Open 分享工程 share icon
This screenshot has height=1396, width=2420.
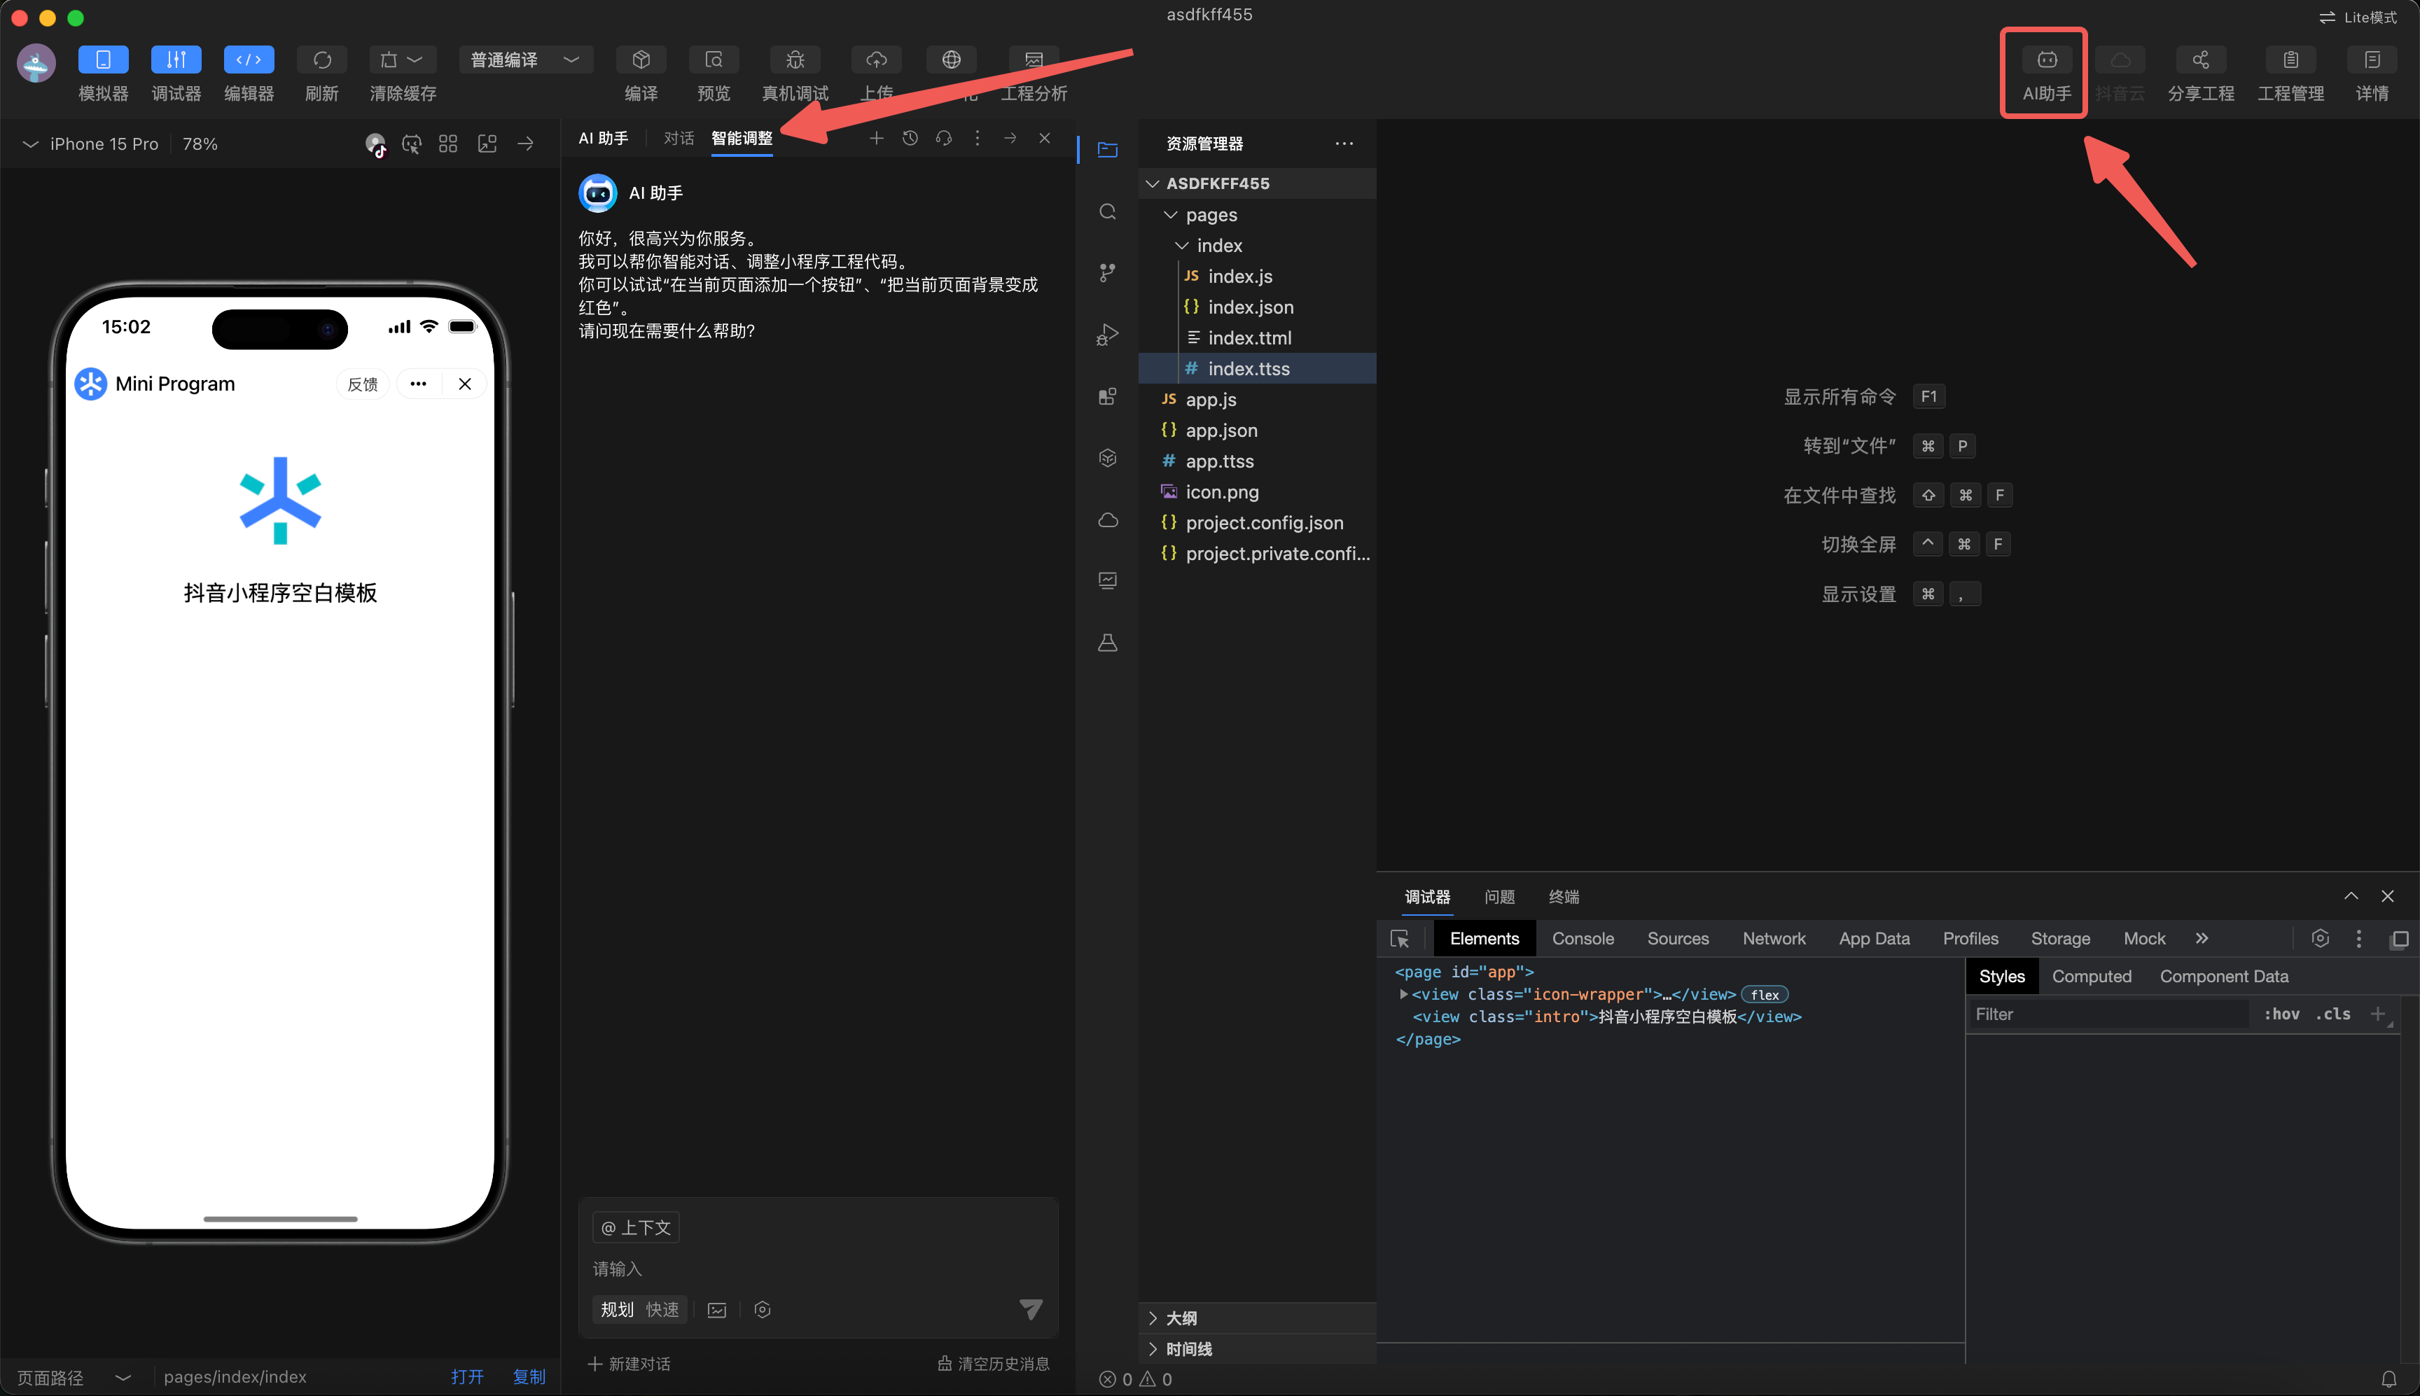tap(2200, 60)
